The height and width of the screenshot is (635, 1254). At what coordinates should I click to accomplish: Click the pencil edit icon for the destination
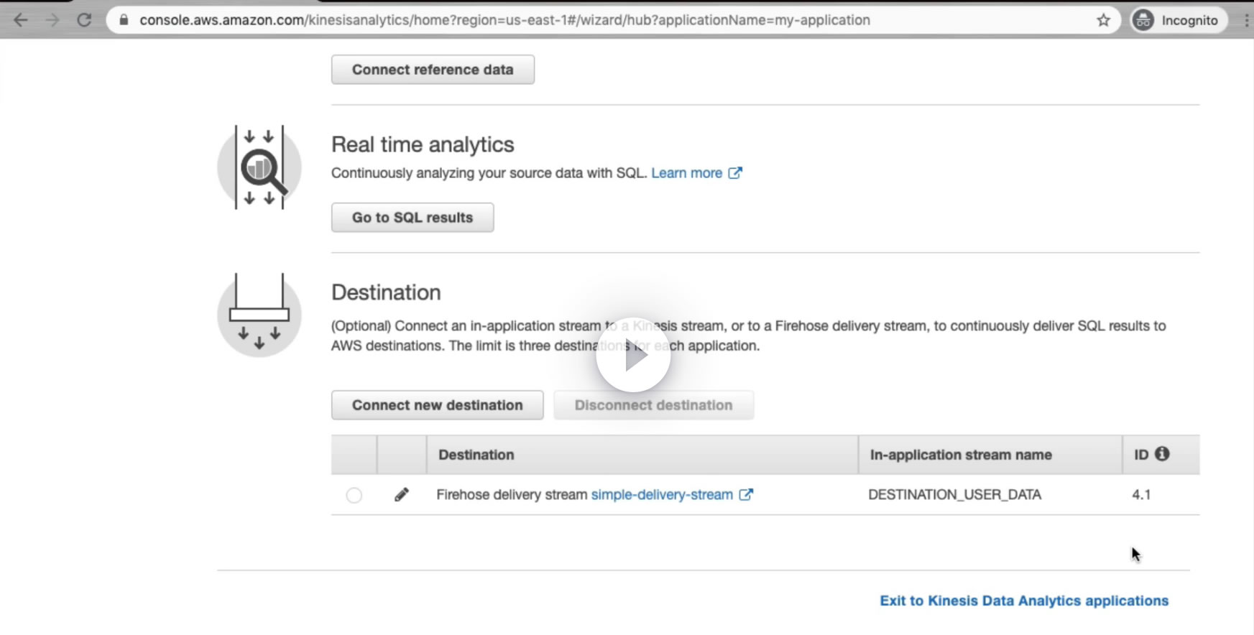(x=402, y=494)
